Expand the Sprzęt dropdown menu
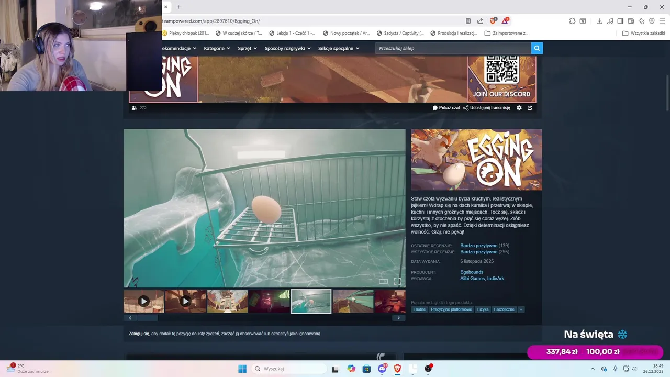This screenshot has height=377, width=670. [x=248, y=48]
